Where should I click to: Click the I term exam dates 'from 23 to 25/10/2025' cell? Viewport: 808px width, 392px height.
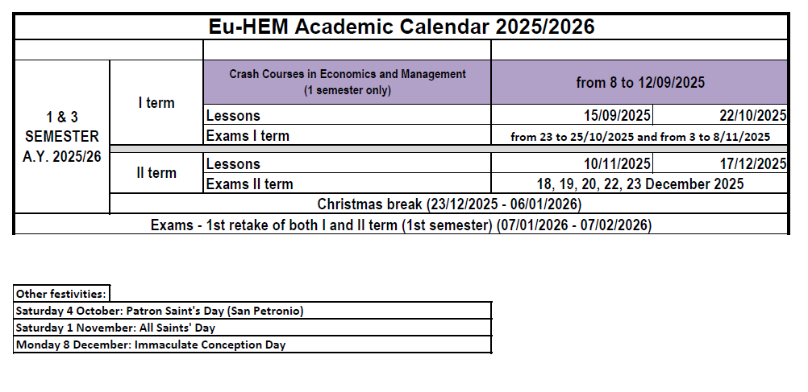point(639,136)
